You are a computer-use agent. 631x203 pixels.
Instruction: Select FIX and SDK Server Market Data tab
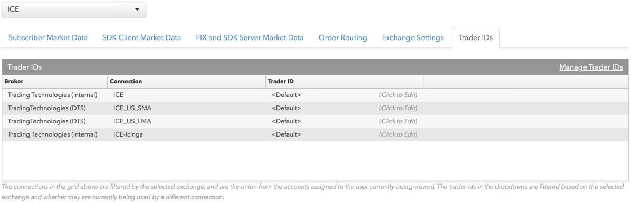coord(250,38)
